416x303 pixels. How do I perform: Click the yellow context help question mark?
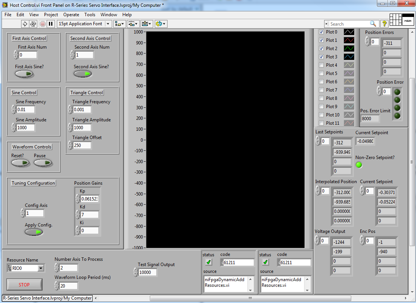(x=384, y=24)
